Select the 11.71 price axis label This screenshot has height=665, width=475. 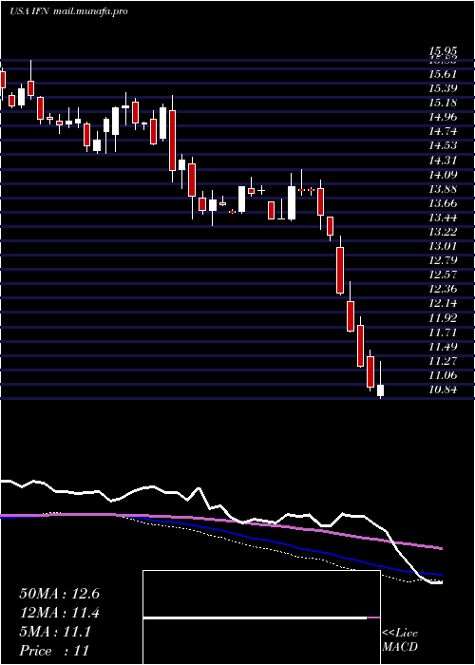pyautogui.click(x=443, y=332)
